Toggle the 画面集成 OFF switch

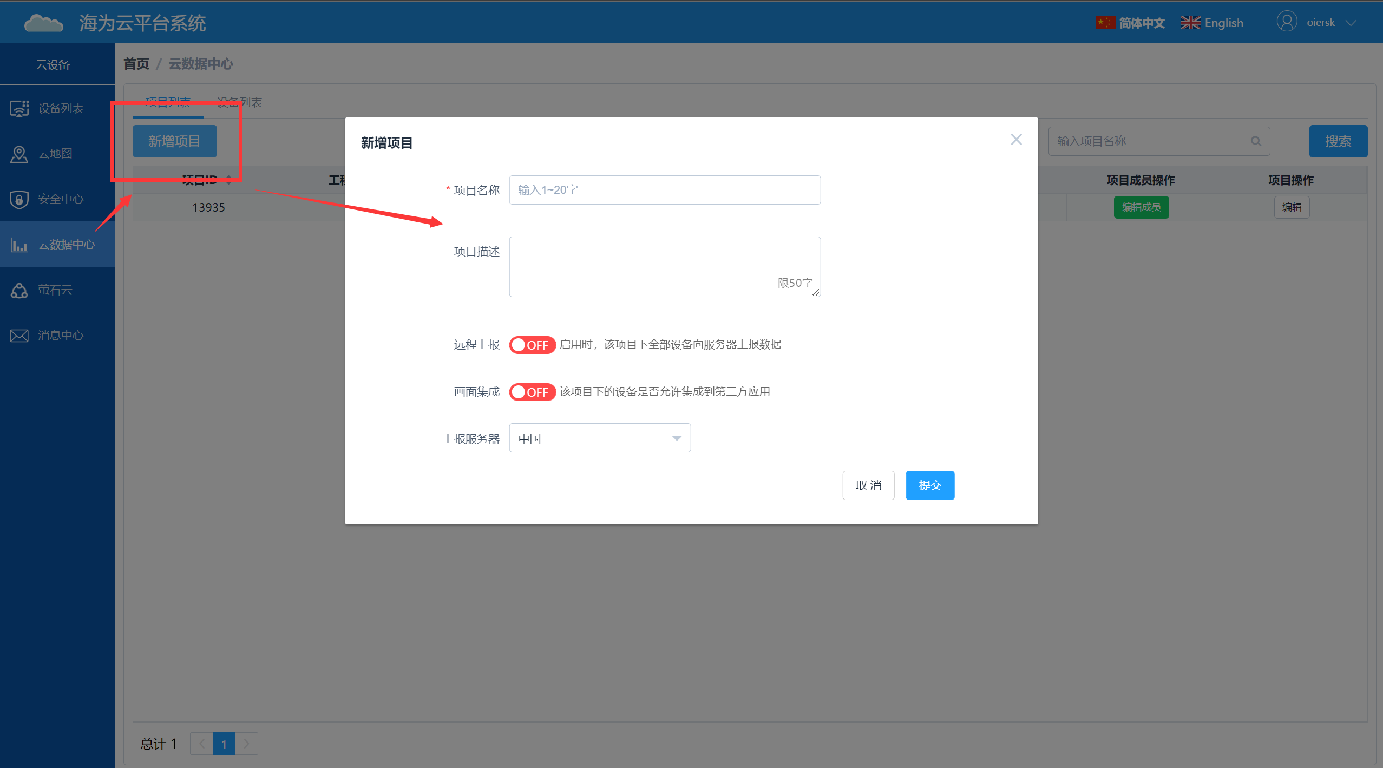(x=532, y=391)
